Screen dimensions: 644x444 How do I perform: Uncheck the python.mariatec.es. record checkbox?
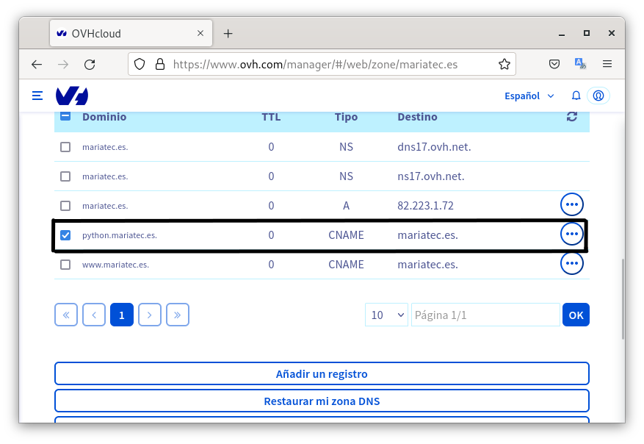click(65, 235)
